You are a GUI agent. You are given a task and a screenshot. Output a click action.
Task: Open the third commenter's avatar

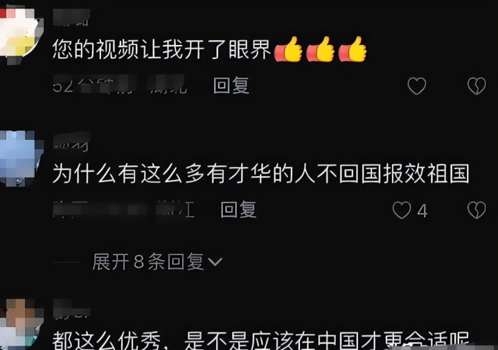tap(21, 324)
